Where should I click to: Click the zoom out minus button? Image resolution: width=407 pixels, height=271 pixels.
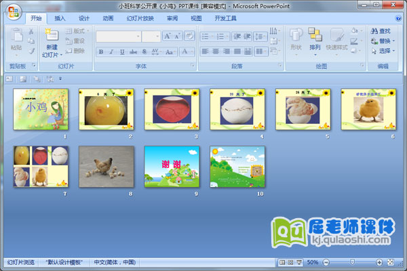(326, 262)
